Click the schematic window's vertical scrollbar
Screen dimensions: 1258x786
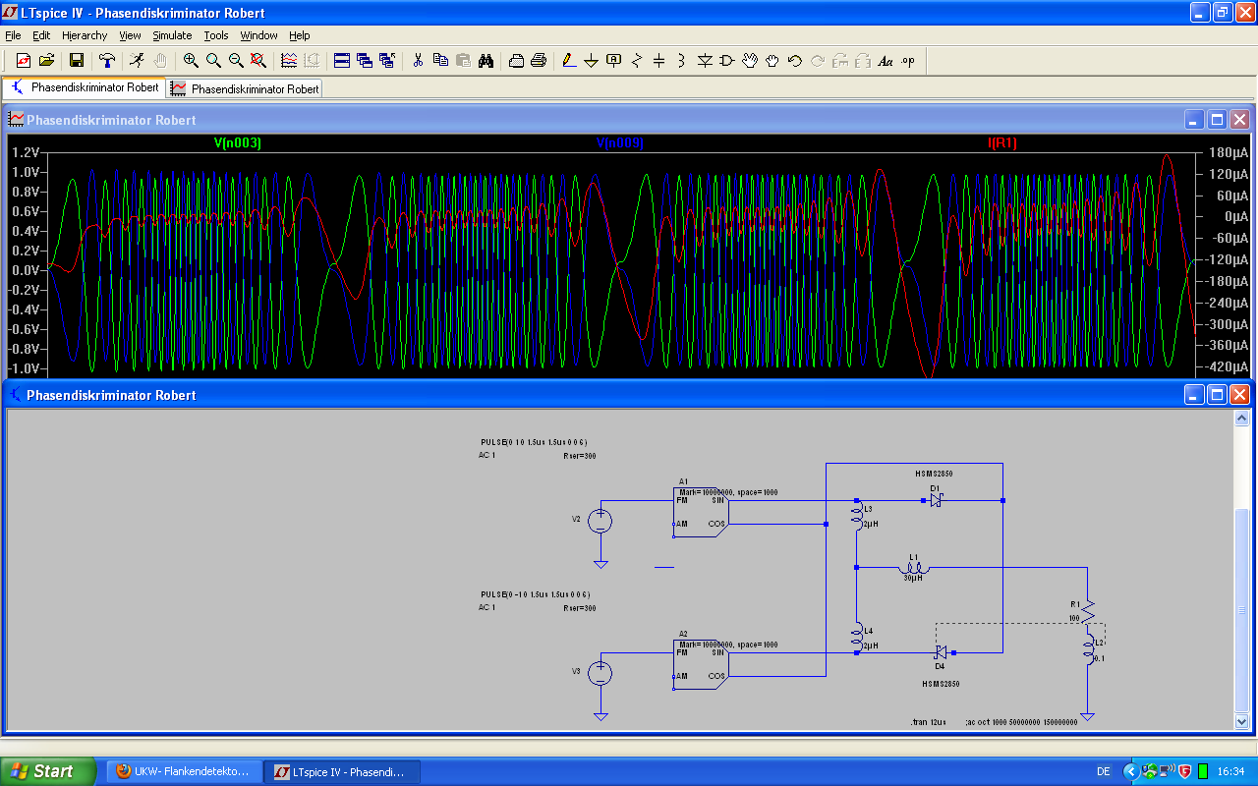click(1241, 609)
